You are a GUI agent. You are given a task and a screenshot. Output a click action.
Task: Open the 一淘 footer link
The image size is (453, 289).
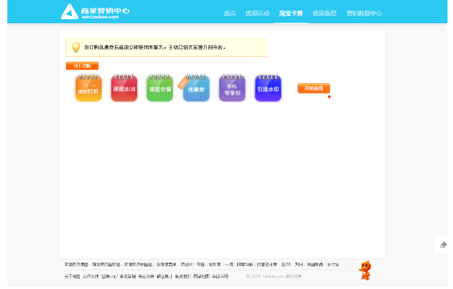point(229,265)
